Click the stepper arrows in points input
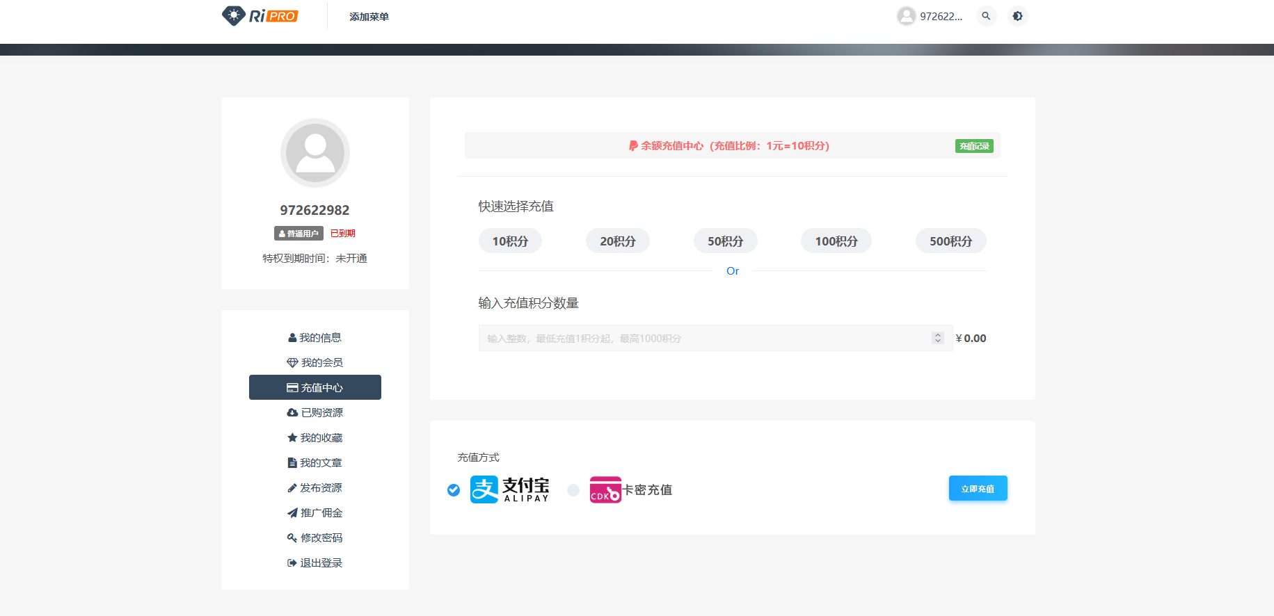Viewport: 1274px width, 616px height. coord(938,339)
